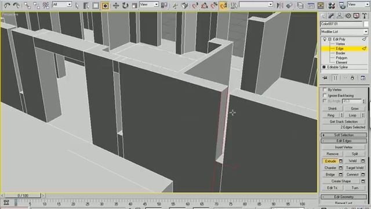371x209 pixels.
Task: Switch to the Display command panel tab
Action: click(356, 16)
